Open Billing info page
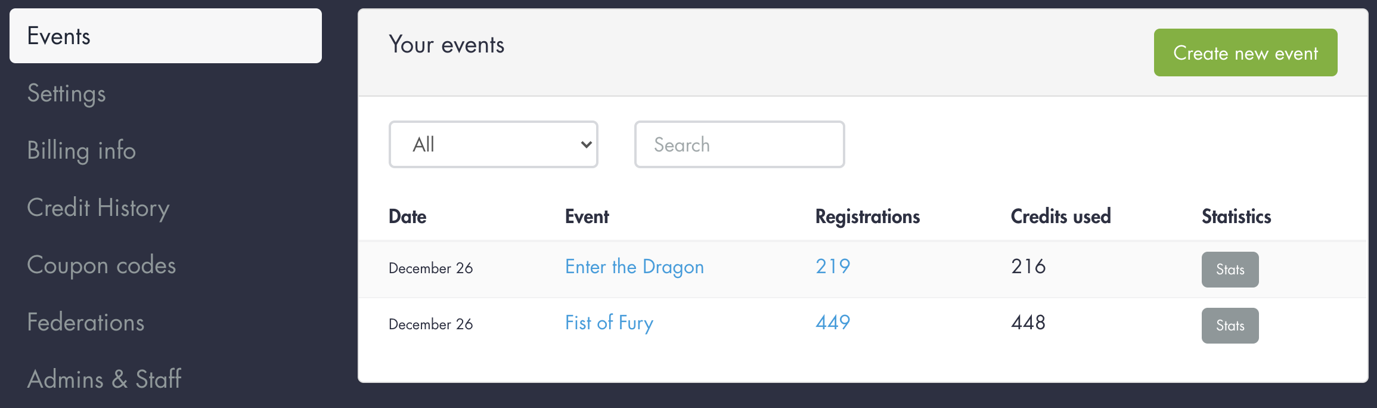1377x408 pixels. point(82,150)
